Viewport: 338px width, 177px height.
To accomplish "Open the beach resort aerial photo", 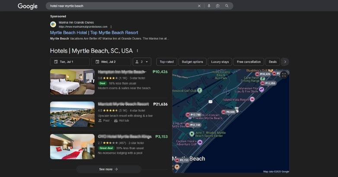I will (x=72, y=114).
